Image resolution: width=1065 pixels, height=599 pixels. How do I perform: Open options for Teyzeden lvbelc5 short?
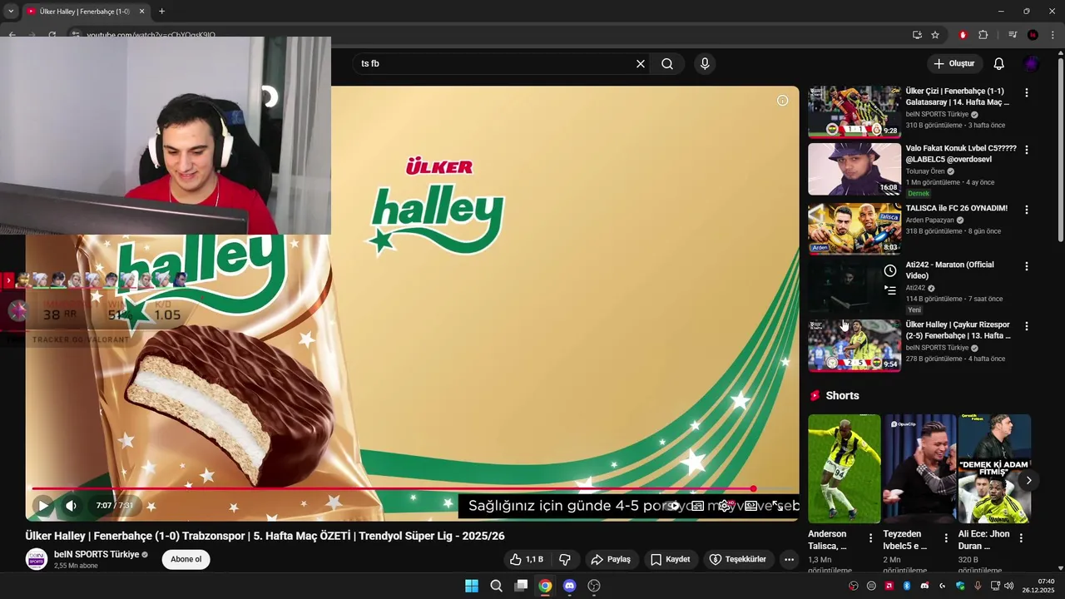click(x=946, y=538)
